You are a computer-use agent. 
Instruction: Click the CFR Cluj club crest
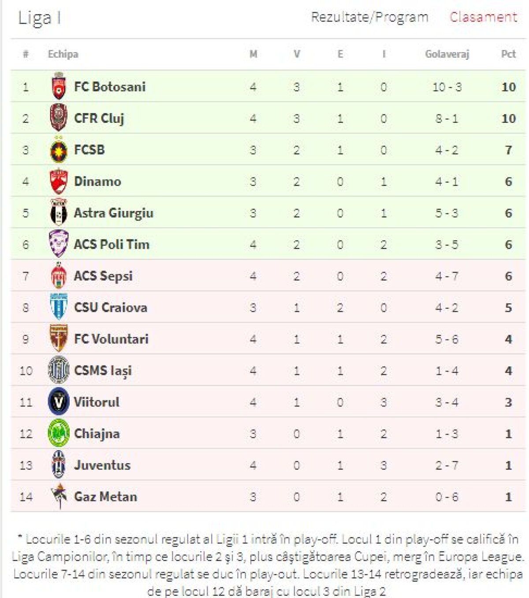[59, 118]
